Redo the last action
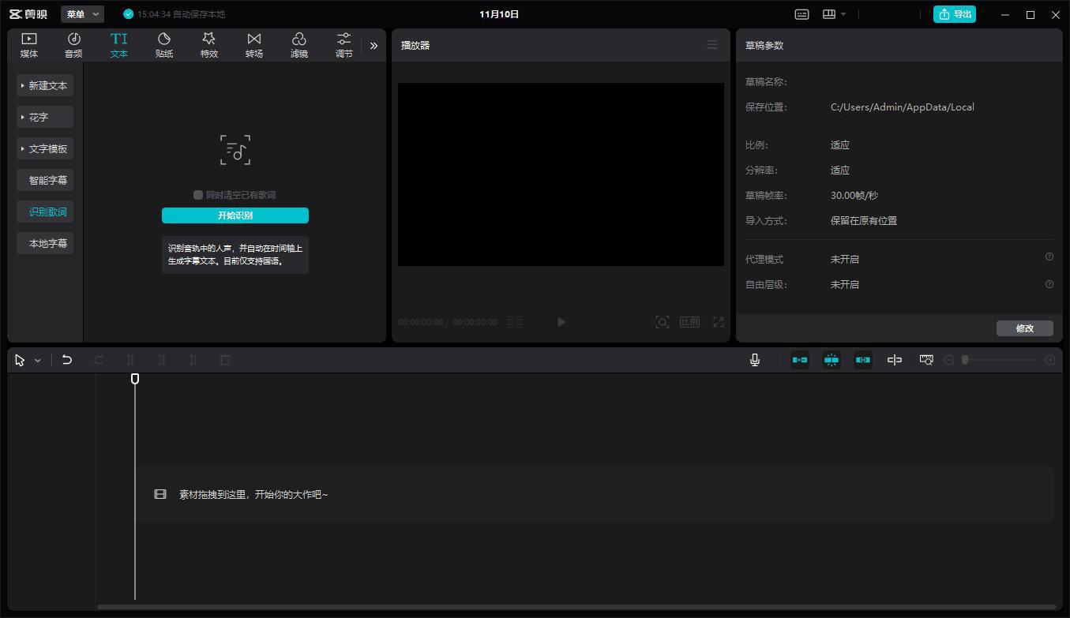 click(99, 360)
